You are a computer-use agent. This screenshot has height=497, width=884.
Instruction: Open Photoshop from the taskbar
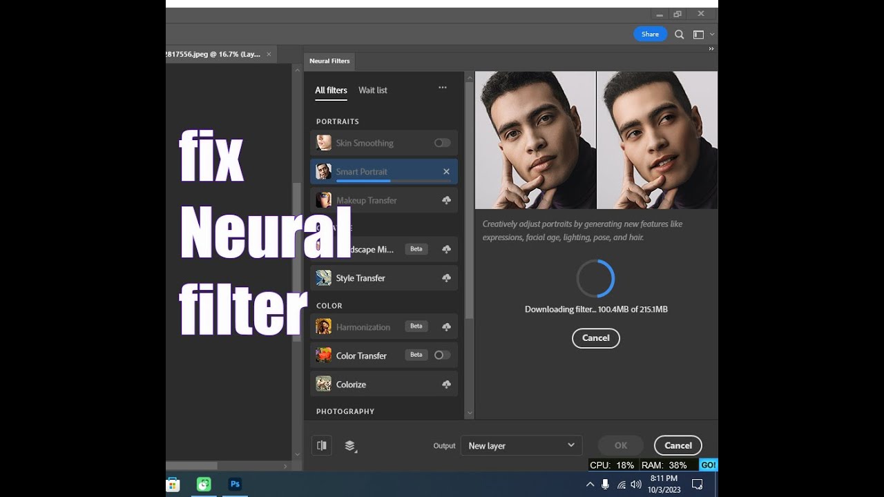235,485
